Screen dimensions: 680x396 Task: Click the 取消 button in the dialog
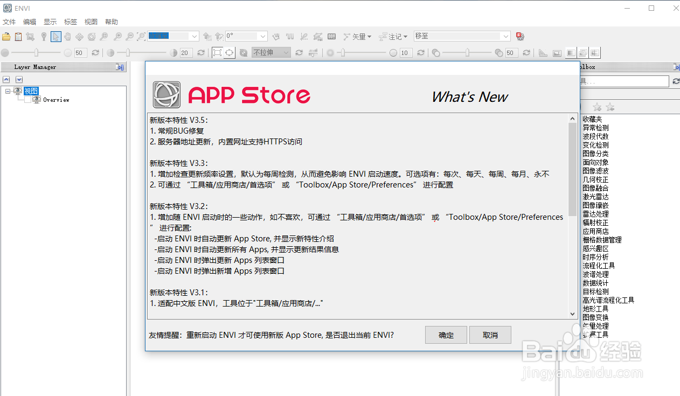pyautogui.click(x=490, y=335)
